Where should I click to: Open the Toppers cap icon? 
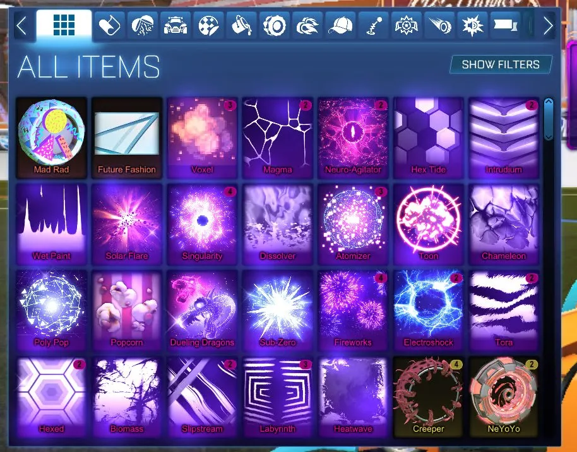[340, 25]
